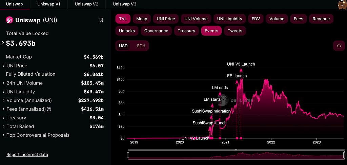Enable the UNI Volume chart metric
The width and height of the screenshot is (347, 165).
pyautogui.click(x=196, y=19)
